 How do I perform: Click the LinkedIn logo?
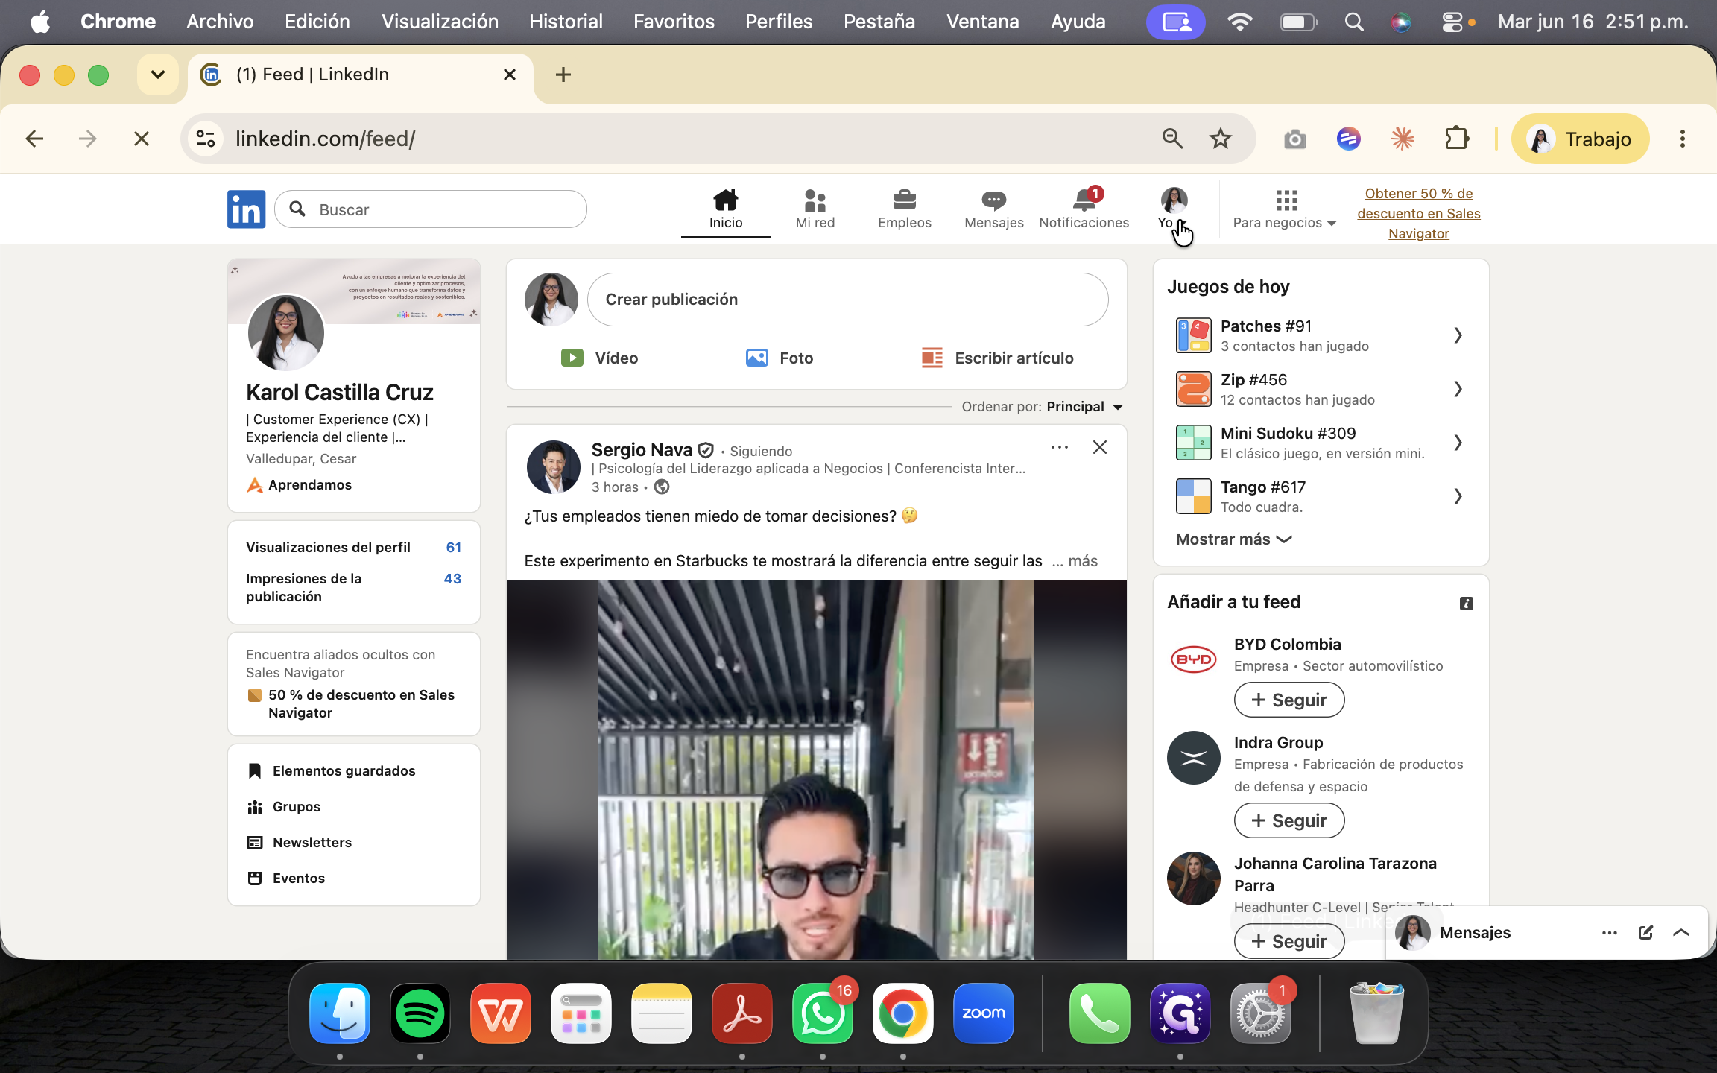click(246, 209)
